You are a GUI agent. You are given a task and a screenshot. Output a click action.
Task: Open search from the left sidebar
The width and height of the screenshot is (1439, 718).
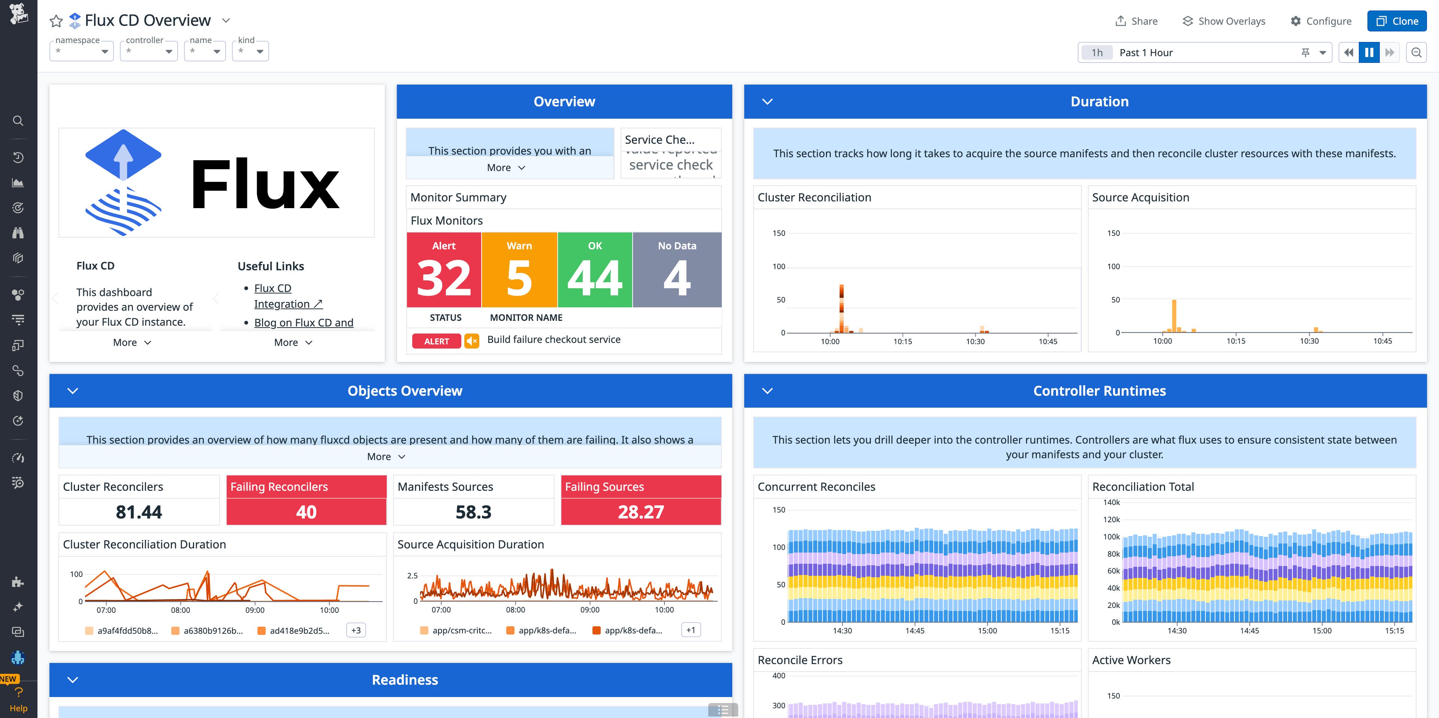pos(18,121)
